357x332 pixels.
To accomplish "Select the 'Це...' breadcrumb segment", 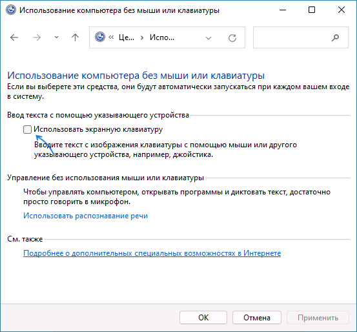I will [127, 37].
